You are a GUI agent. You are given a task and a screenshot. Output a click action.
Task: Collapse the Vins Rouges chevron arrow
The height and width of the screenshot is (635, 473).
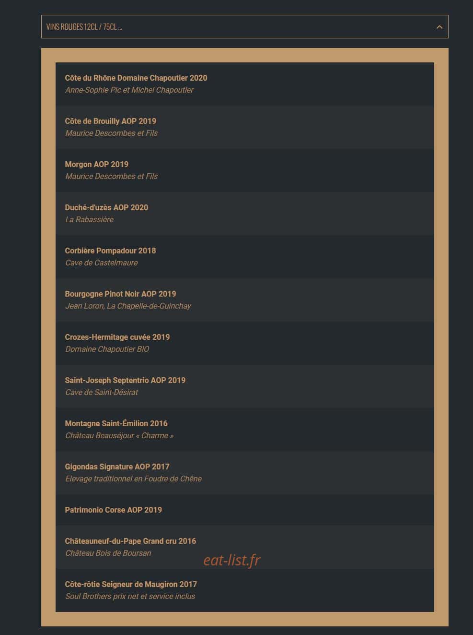coord(439,27)
